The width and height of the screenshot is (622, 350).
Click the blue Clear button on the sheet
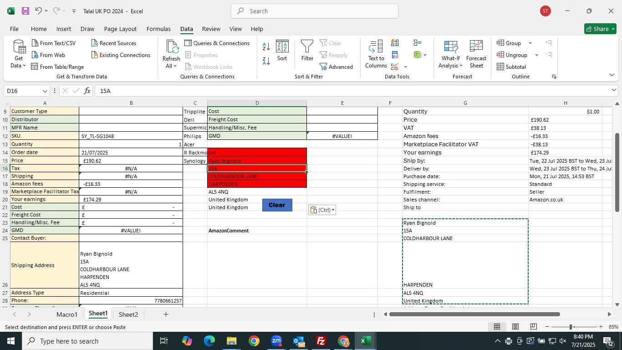[277, 205]
